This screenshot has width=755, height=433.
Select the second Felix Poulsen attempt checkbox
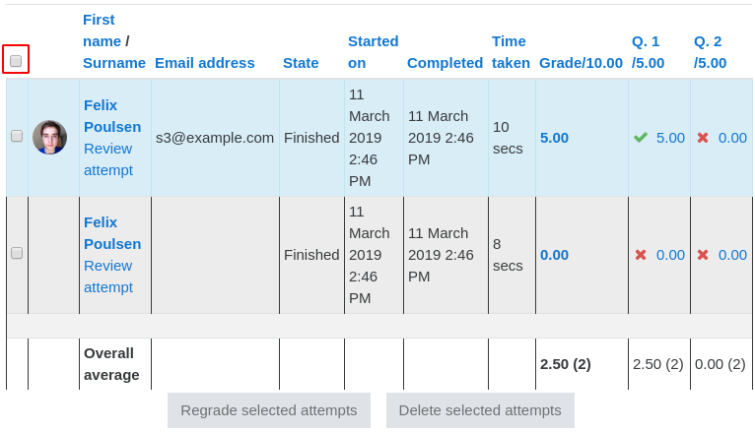point(17,253)
